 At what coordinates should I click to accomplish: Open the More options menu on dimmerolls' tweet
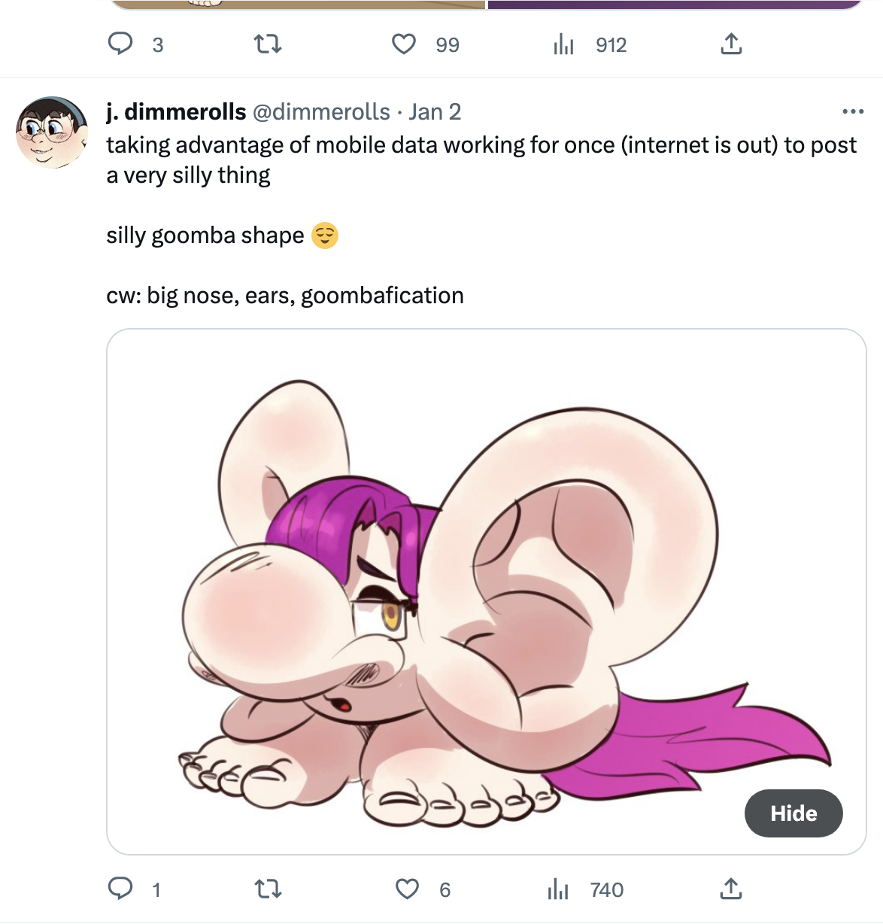(853, 112)
